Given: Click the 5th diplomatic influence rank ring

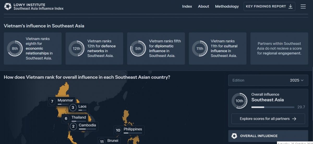Looking at the screenshot, I should 138,48.
